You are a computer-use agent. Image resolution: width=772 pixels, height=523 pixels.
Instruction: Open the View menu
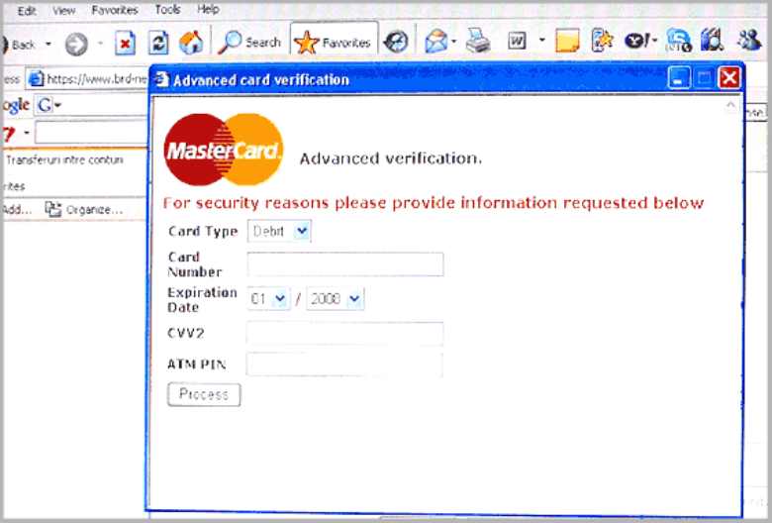click(x=64, y=10)
